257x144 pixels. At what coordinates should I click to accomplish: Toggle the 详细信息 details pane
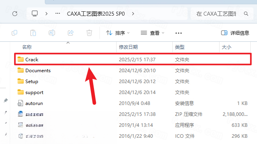pyautogui.click(x=235, y=33)
